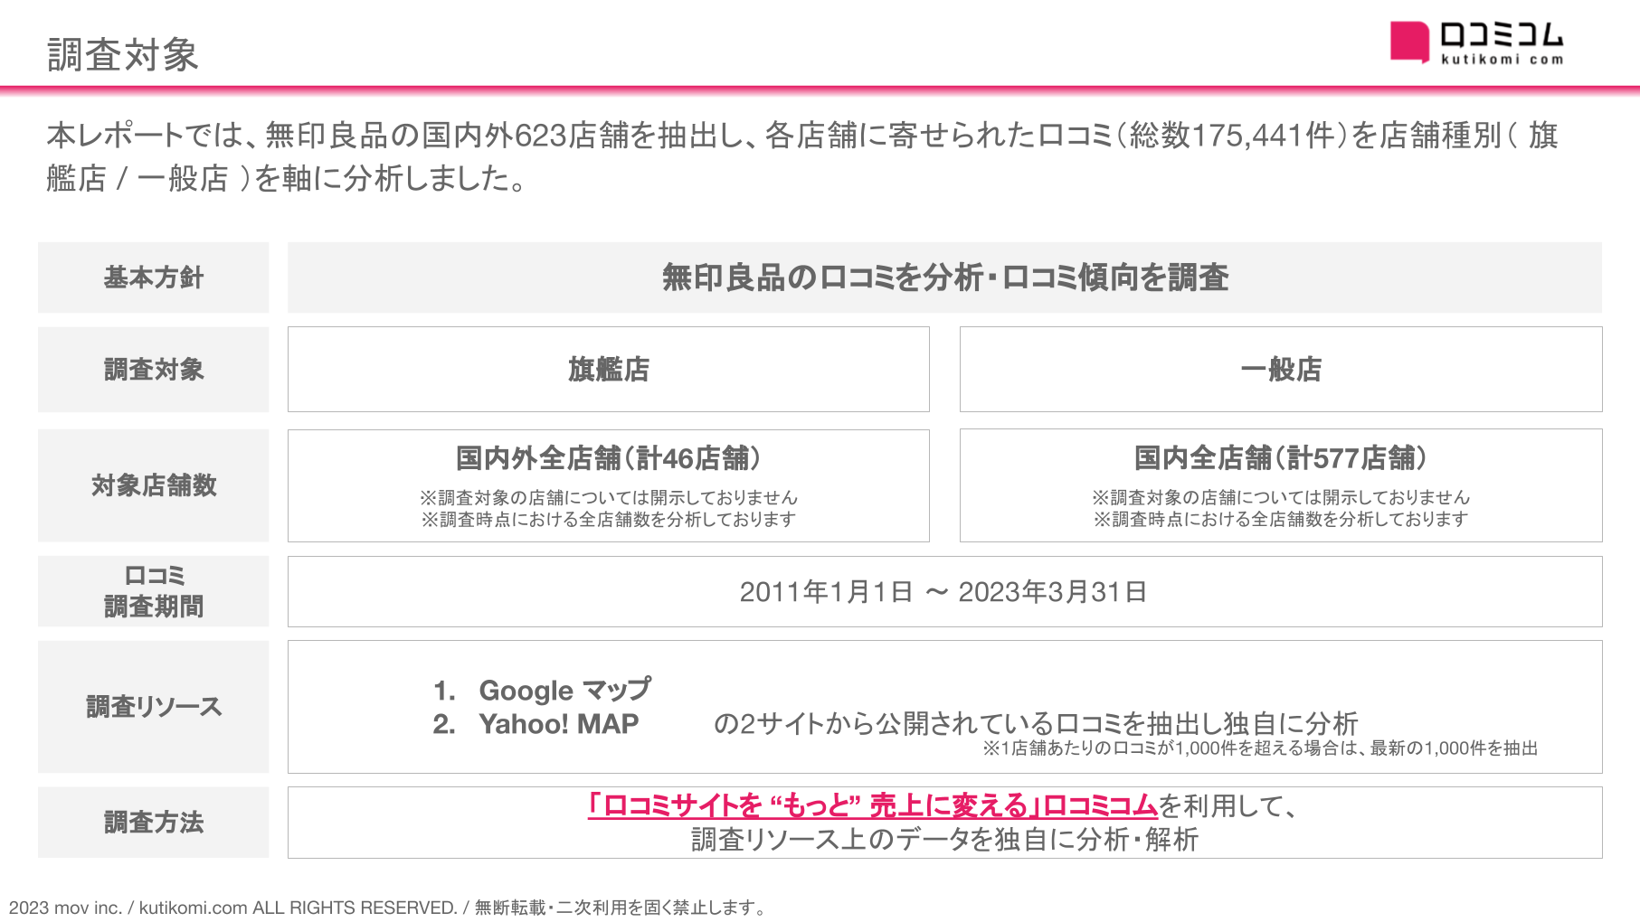Open the 「口コミサイトを“もっと”売上に変える」口コミコム link
Screen dimensions: 1640x922
coord(872,805)
